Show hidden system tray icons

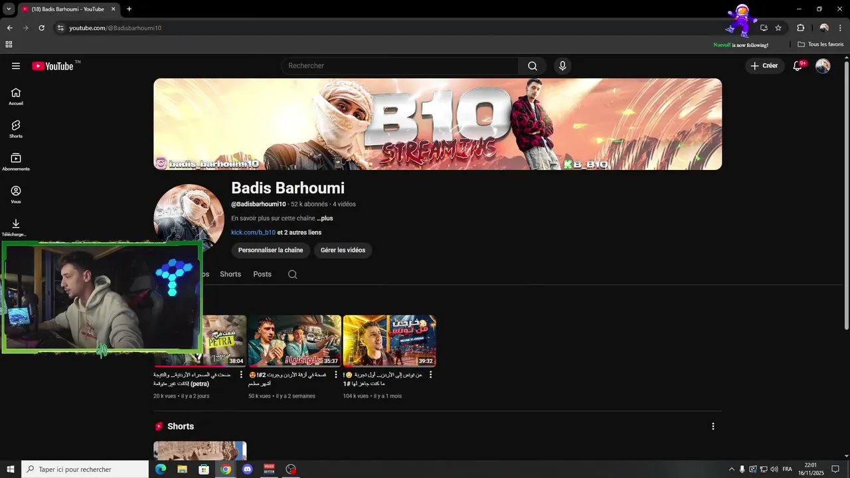click(732, 469)
